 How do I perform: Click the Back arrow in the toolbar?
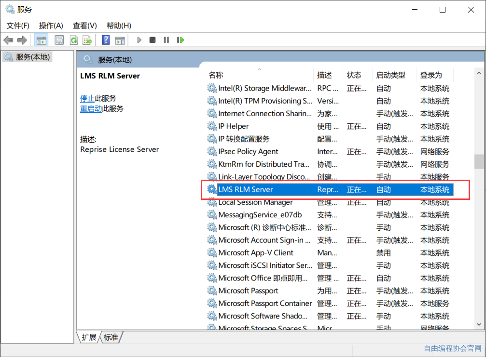8,40
